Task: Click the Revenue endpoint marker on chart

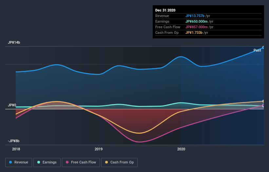Action: [x=263, y=47]
